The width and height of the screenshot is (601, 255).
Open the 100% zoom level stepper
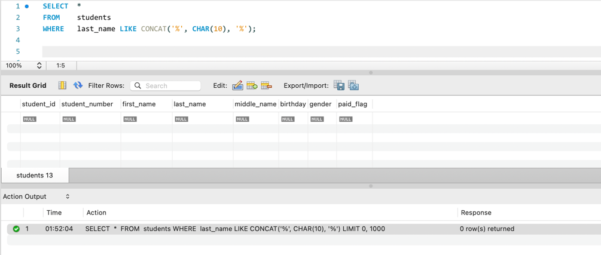point(39,66)
